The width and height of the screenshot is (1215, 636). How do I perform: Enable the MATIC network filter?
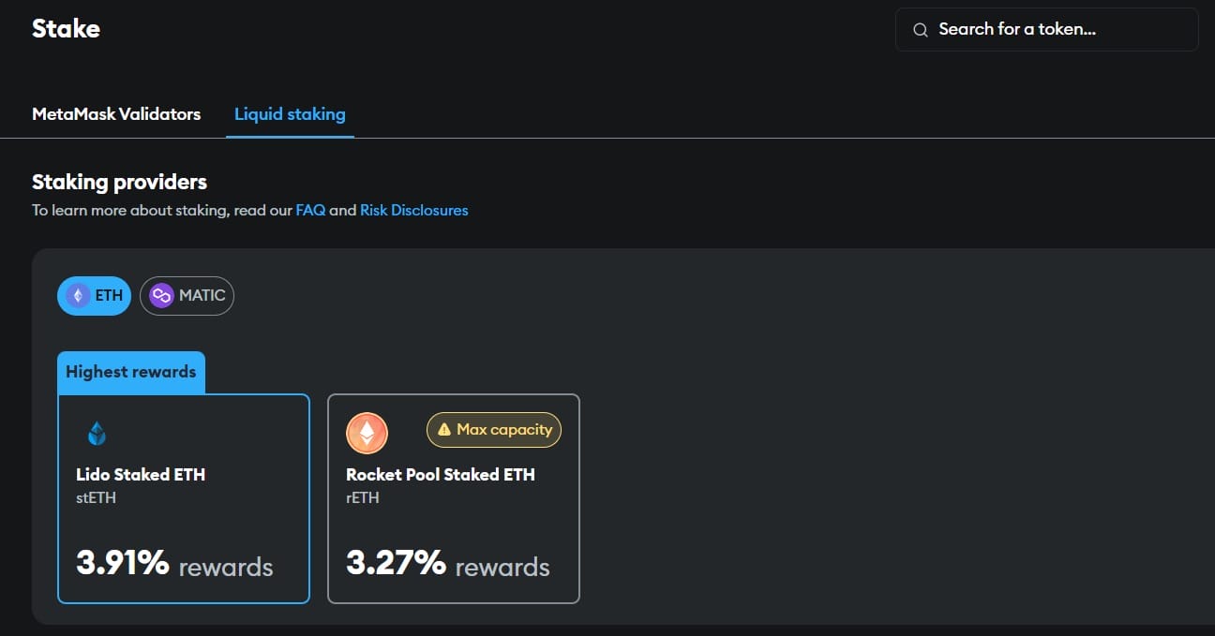point(187,295)
